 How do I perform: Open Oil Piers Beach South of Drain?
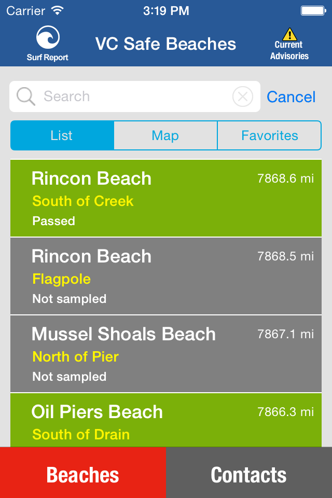(166, 421)
